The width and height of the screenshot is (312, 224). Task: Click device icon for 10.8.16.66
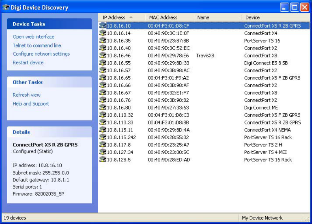[x=103, y=85]
